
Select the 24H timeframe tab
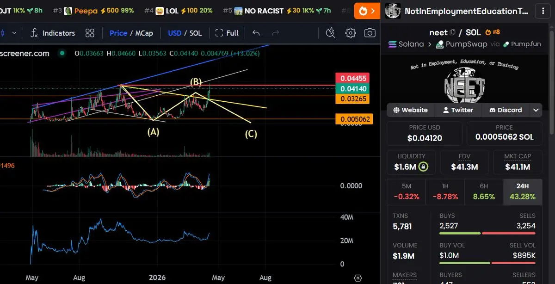(523, 191)
